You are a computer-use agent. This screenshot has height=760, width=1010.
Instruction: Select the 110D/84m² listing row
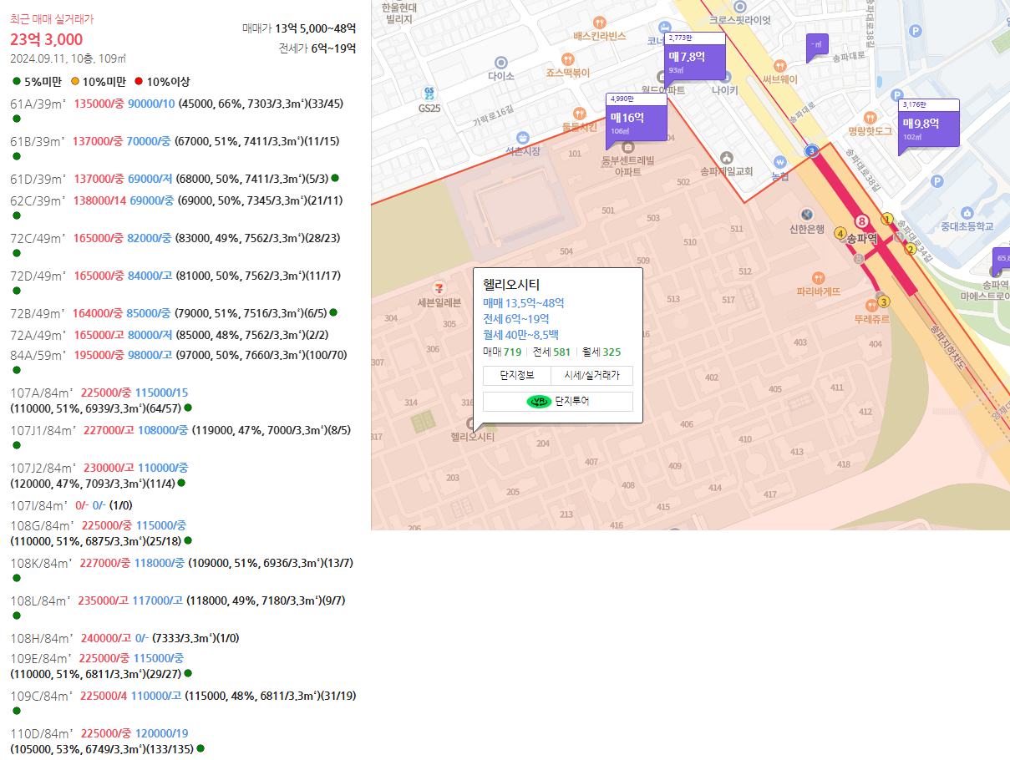pyautogui.click(x=108, y=741)
